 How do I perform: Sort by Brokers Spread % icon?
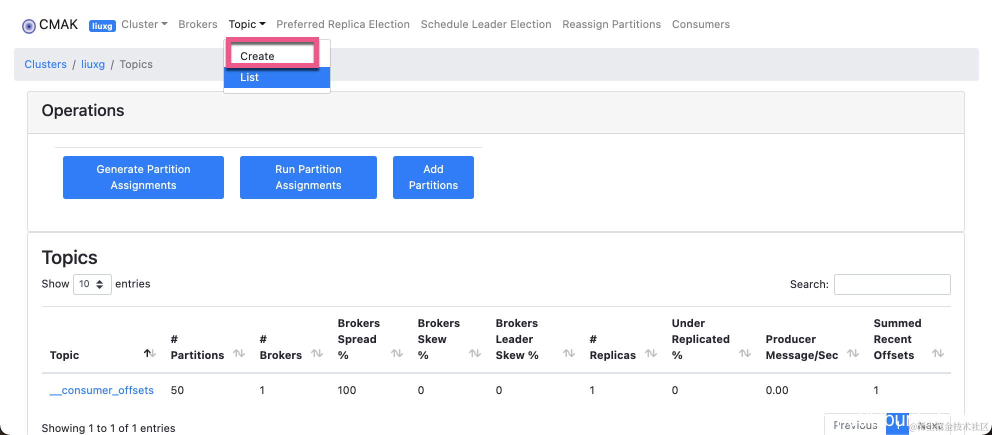(x=397, y=353)
